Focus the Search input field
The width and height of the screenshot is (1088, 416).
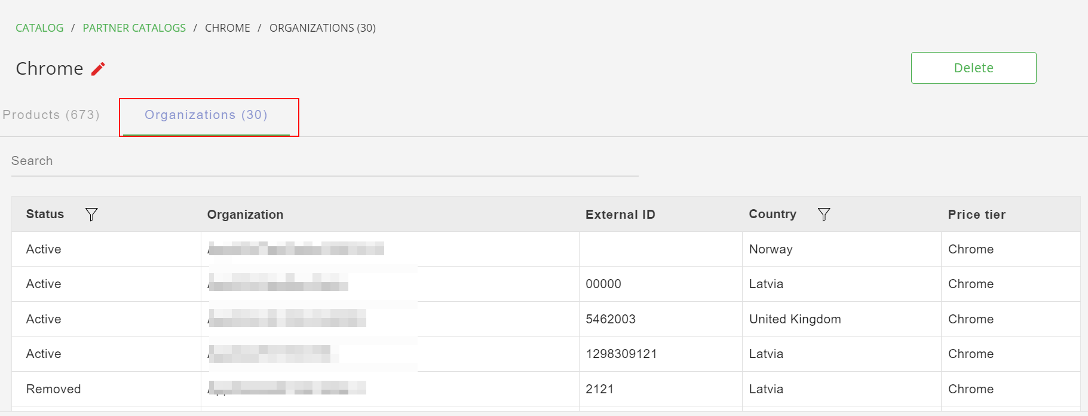325,161
